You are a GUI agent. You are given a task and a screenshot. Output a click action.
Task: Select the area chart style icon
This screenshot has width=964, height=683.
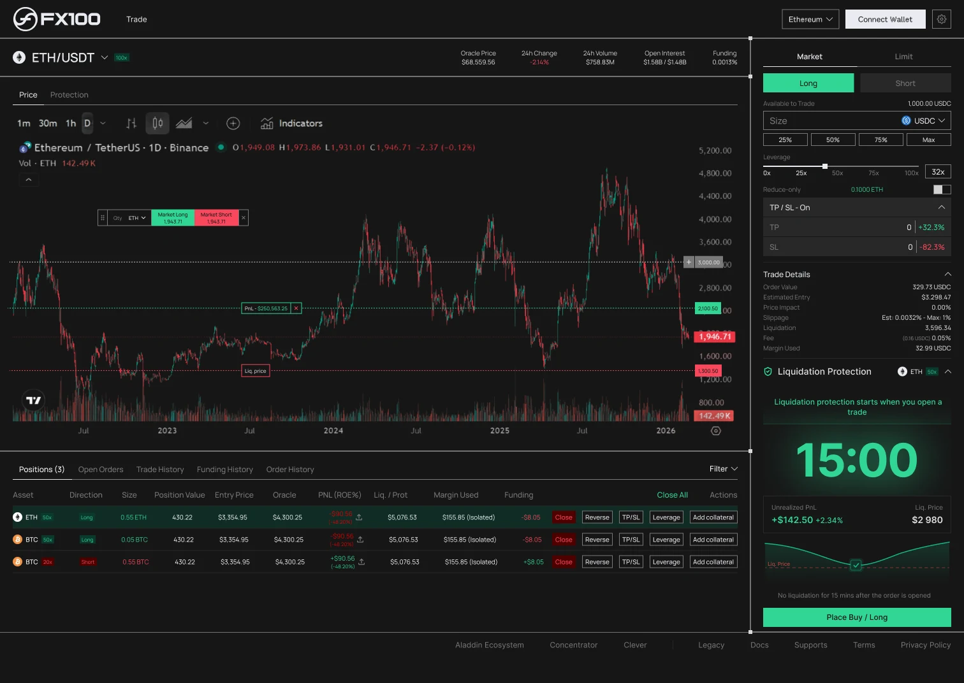pyautogui.click(x=184, y=124)
